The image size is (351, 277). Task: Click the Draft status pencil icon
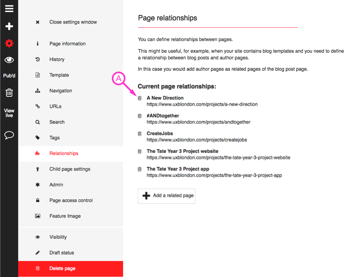coord(38,253)
